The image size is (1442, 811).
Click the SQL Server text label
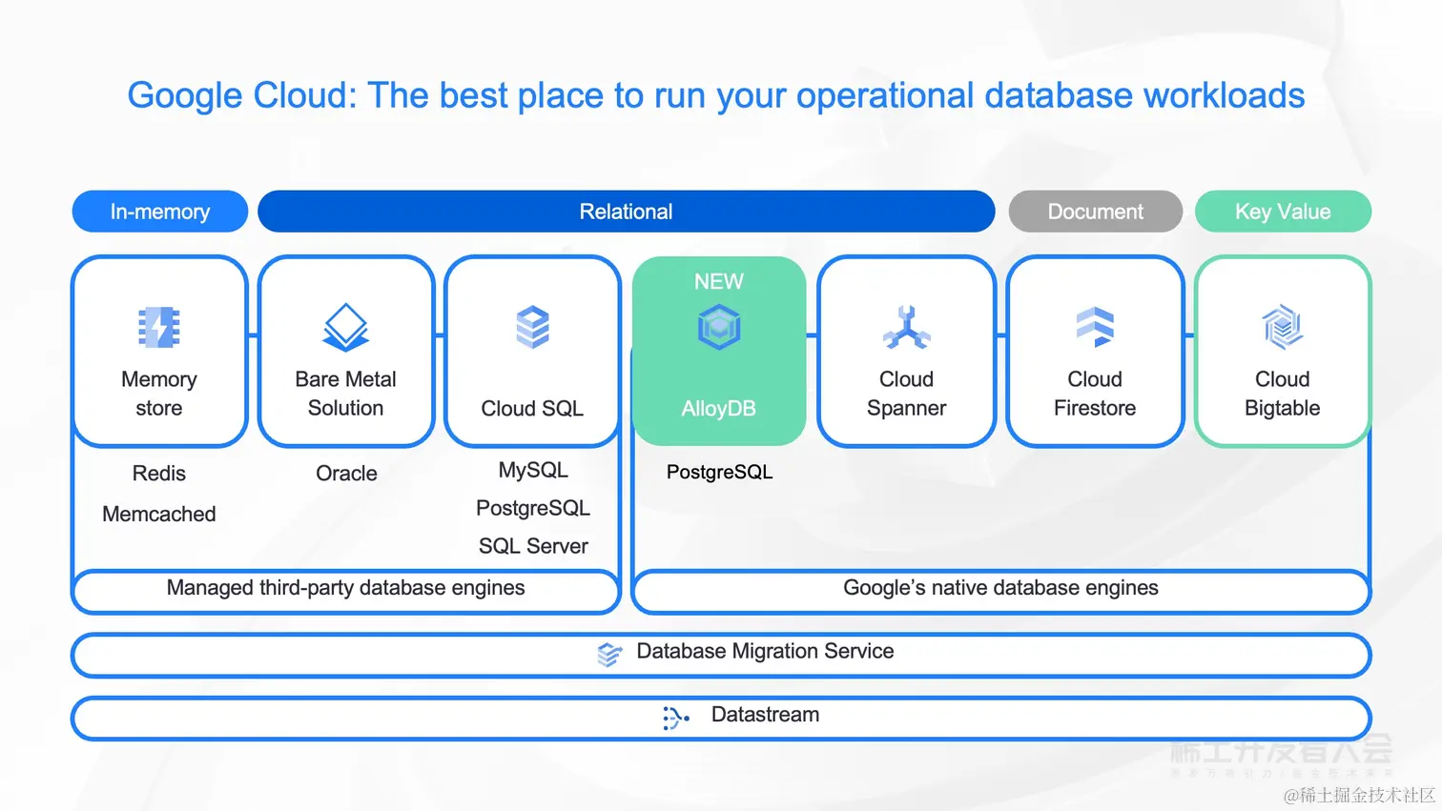533,546
